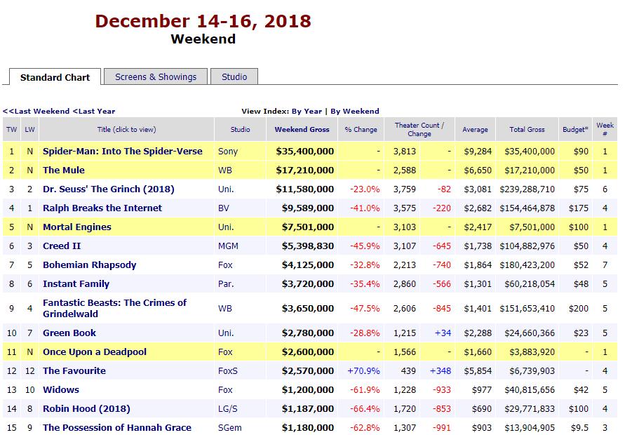
Task: Open Mortal Engines movie page
Action: pyautogui.click(x=76, y=227)
